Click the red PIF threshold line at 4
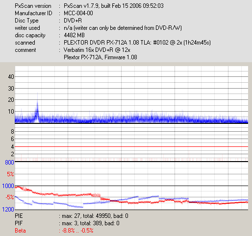The image size is (252, 236). pos(131,146)
